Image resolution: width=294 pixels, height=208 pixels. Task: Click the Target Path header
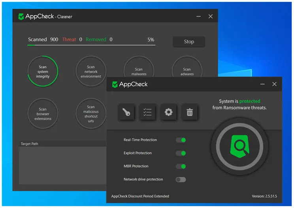pyautogui.click(x=62, y=144)
